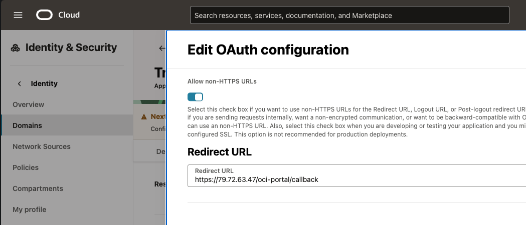Click the Oracle Cloud logo
The width and height of the screenshot is (526, 225).
point(44,15)
